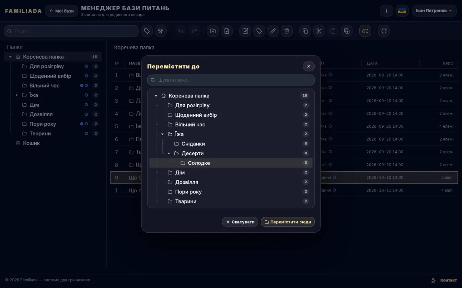Click the Перемістити сюди button

tap(288, 222)
